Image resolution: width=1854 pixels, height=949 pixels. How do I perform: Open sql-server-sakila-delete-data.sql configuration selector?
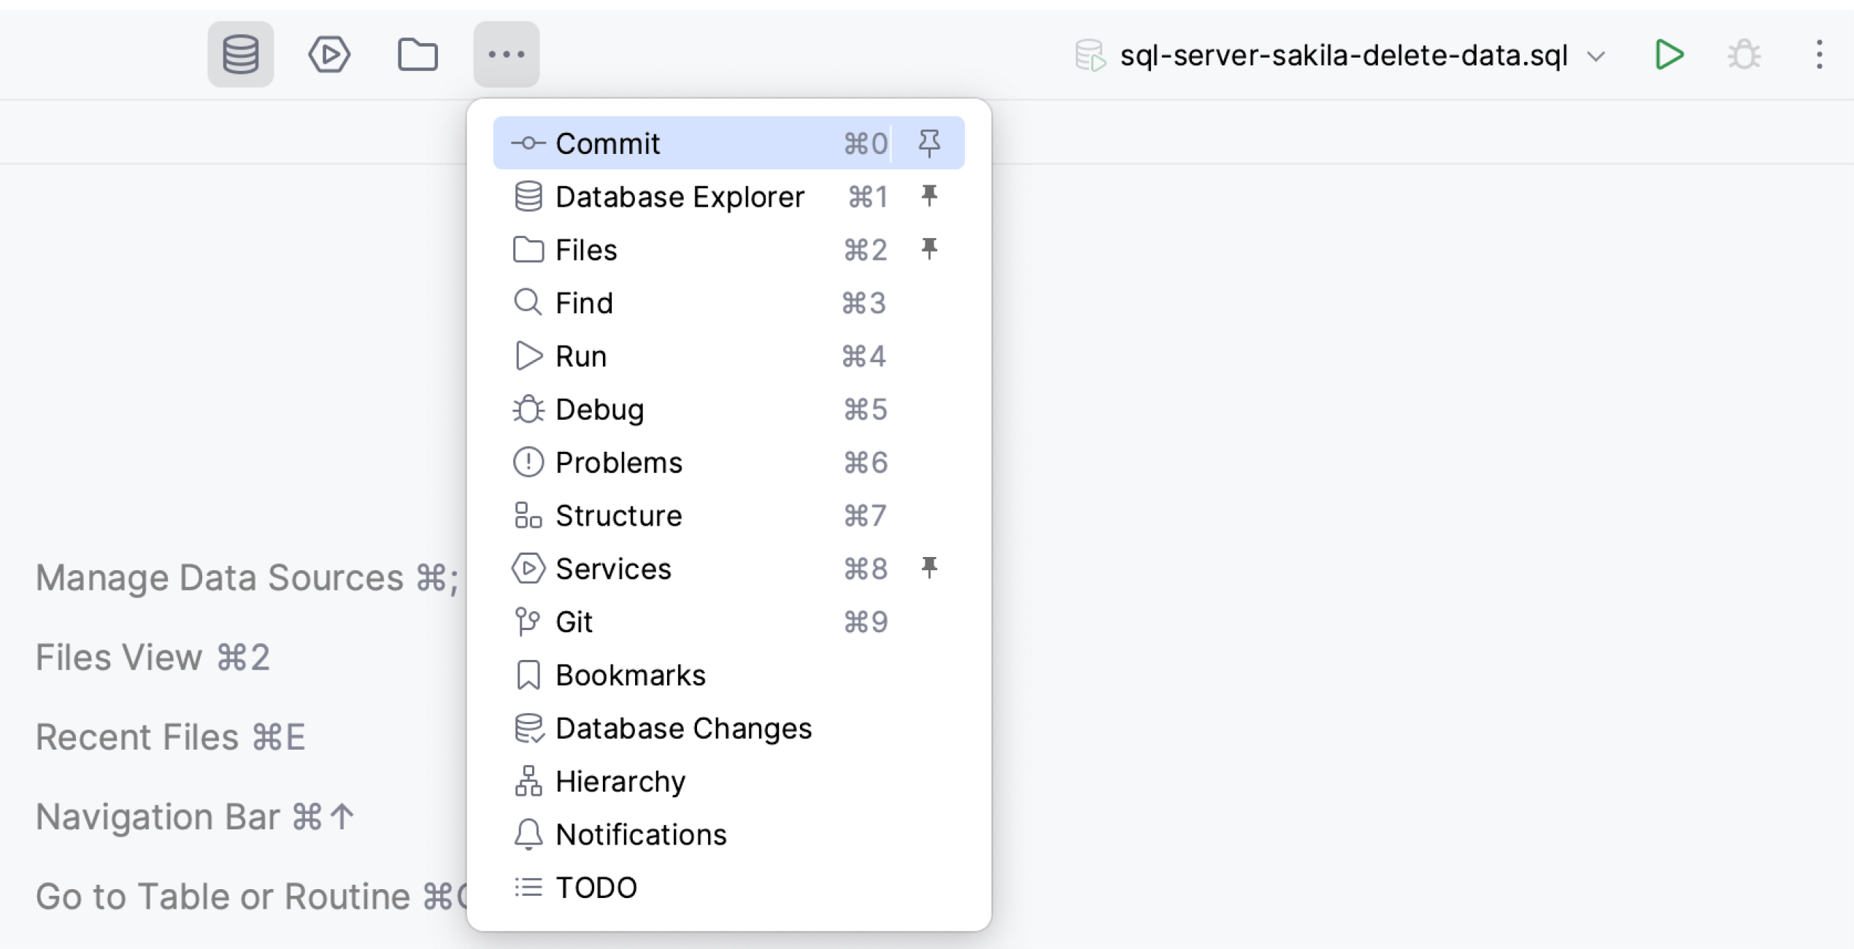coord(1343,55)
